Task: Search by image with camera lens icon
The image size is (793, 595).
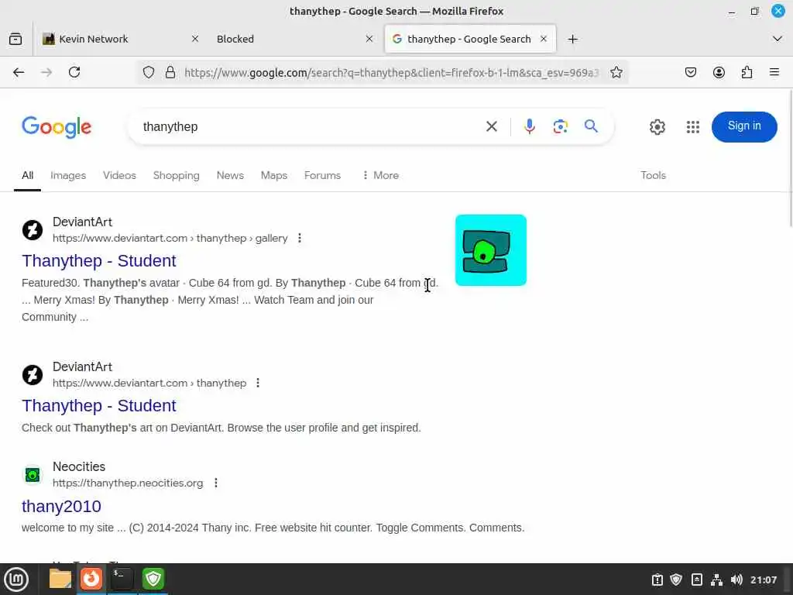Action: pos(561,126)
